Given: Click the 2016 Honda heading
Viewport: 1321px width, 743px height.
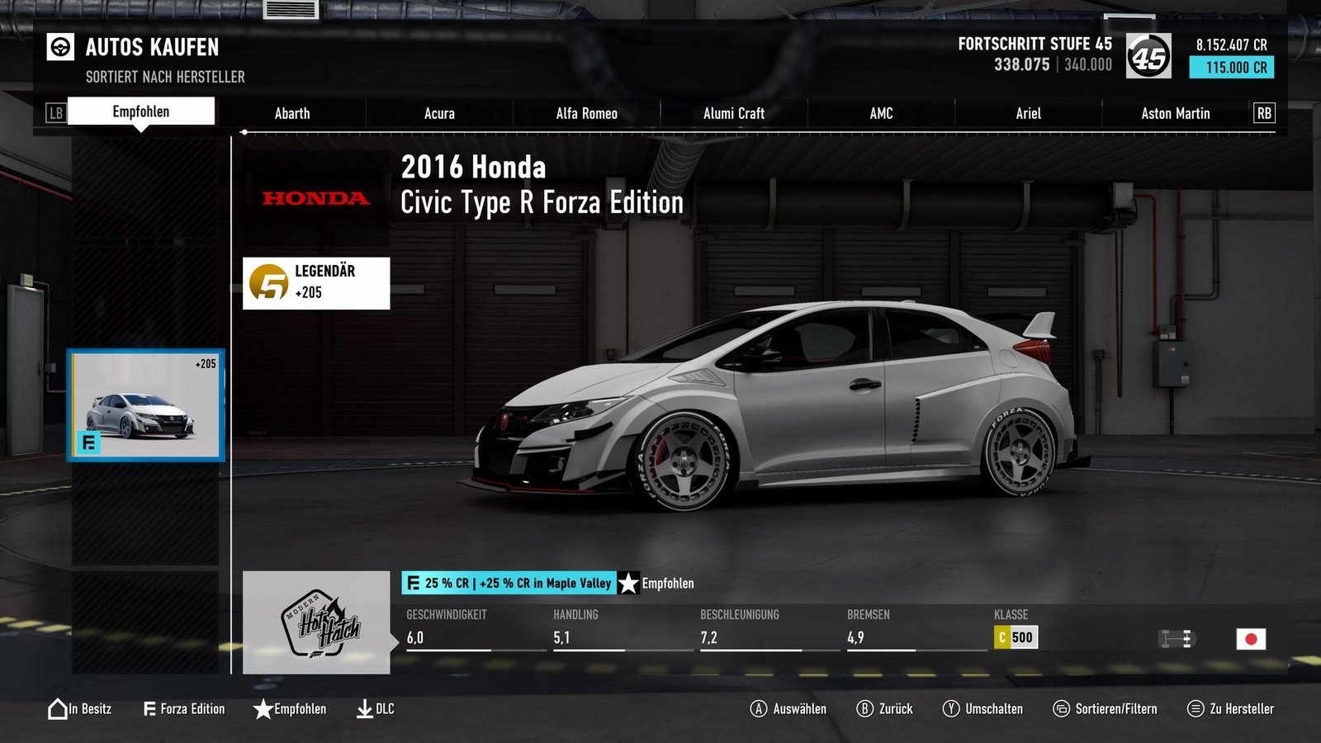Looking at the screenshot, I should [473, 167].
